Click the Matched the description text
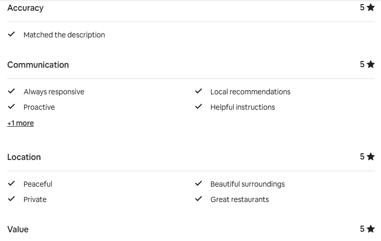 pyautogui.click(x=64, y=35)
